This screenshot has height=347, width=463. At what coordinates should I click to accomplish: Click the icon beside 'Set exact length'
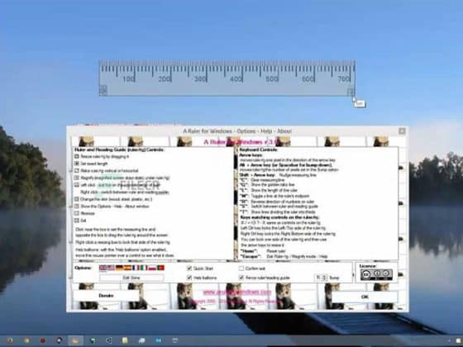pos(77,164)
